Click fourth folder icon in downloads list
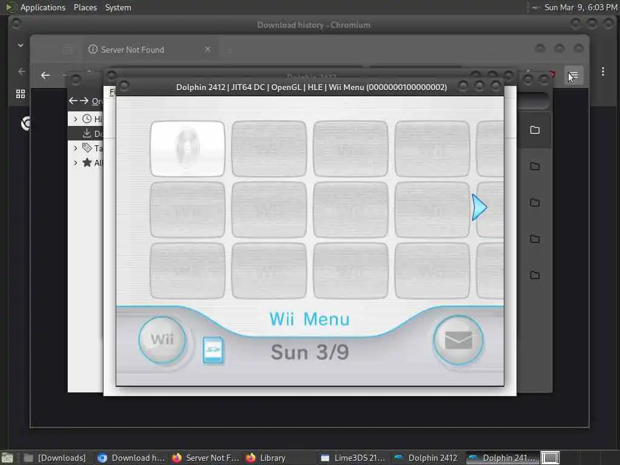This screenshot has height=465, width=620. (535, 239)
